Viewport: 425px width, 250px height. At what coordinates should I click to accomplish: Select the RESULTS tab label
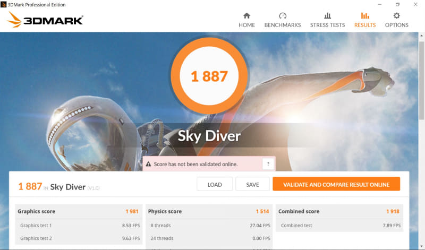click(365, 25)
